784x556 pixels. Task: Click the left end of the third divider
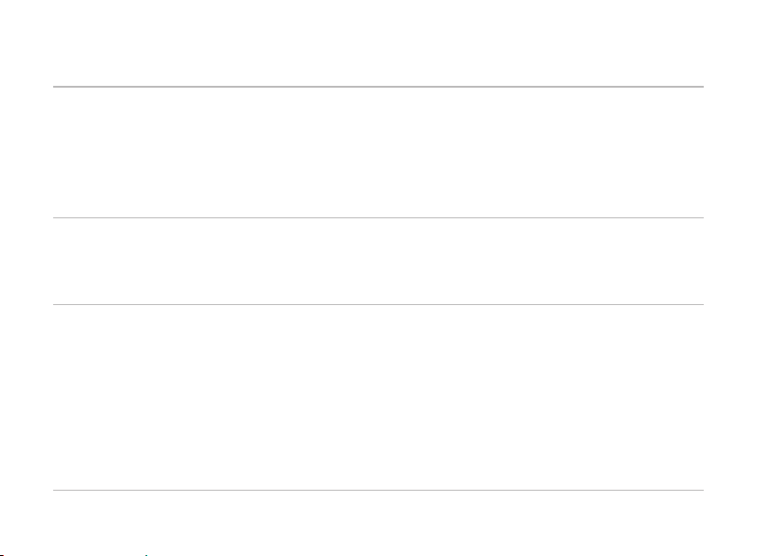tap(54, 304)
